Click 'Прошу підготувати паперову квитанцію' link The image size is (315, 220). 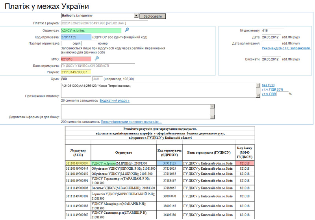[131, 122]
